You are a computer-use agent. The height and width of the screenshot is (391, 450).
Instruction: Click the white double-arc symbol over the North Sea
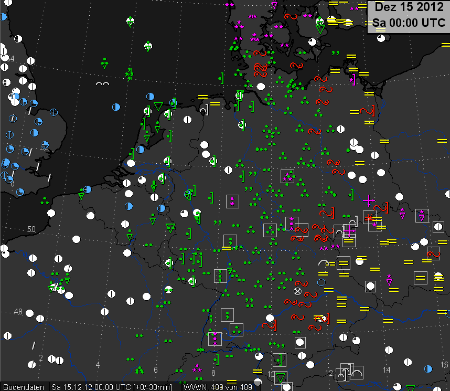point(102,84)
